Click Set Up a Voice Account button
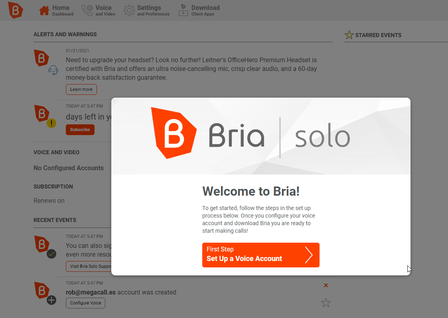This screenshot has width=448, height=318. pos(261,255)
